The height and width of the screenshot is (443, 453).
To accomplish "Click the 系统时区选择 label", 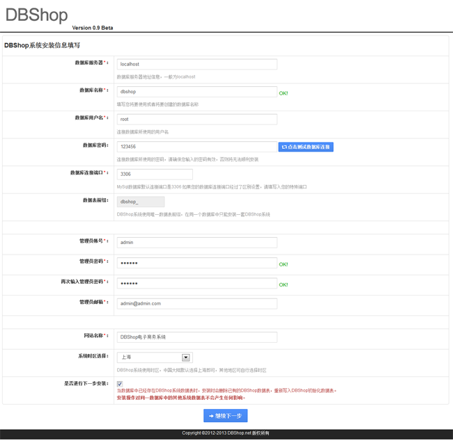I will [x=93, y=356].
